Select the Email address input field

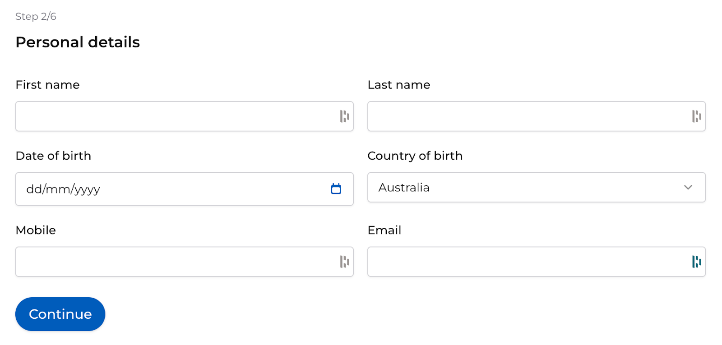coord(528,262)
